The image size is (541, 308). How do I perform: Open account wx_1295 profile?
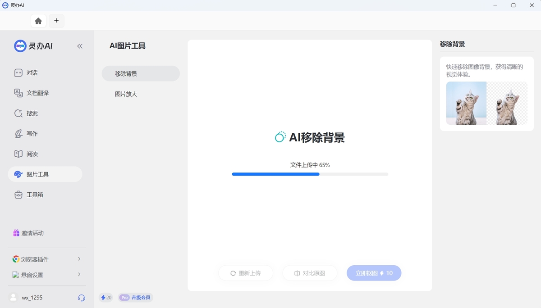click(32, 298)
